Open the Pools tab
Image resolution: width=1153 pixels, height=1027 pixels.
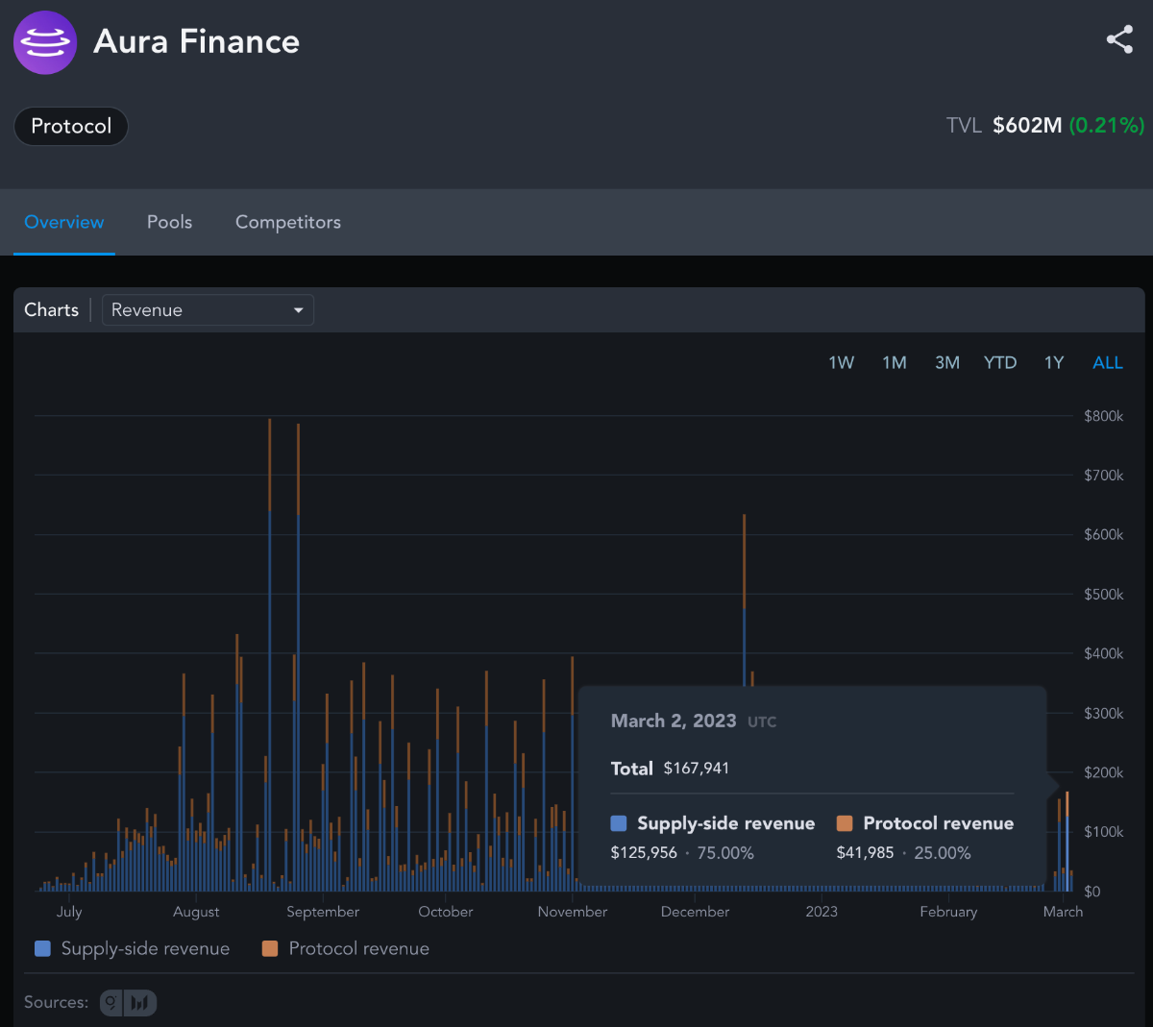[169, 222]
